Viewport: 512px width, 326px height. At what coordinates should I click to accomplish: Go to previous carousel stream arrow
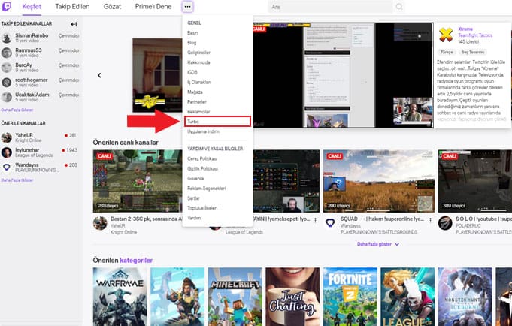[x=99, y=75]
